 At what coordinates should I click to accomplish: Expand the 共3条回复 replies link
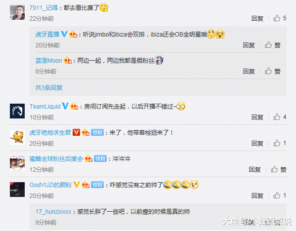point(49,87)
